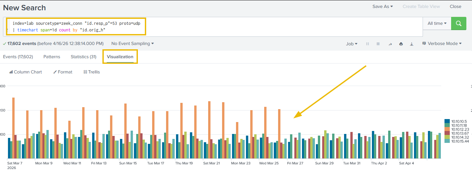Change the Verbose Mode search mode
Image resolution: width=472 pixels, height=170 pixels.
click(x=442, y=44)
